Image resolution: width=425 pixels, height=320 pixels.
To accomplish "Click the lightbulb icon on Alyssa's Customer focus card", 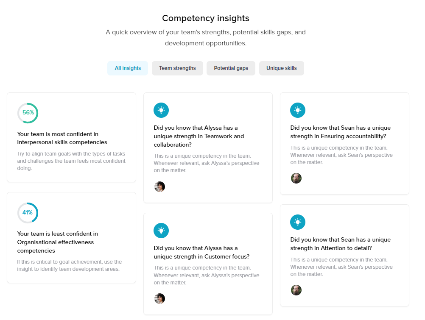I will tap(161, 231).
